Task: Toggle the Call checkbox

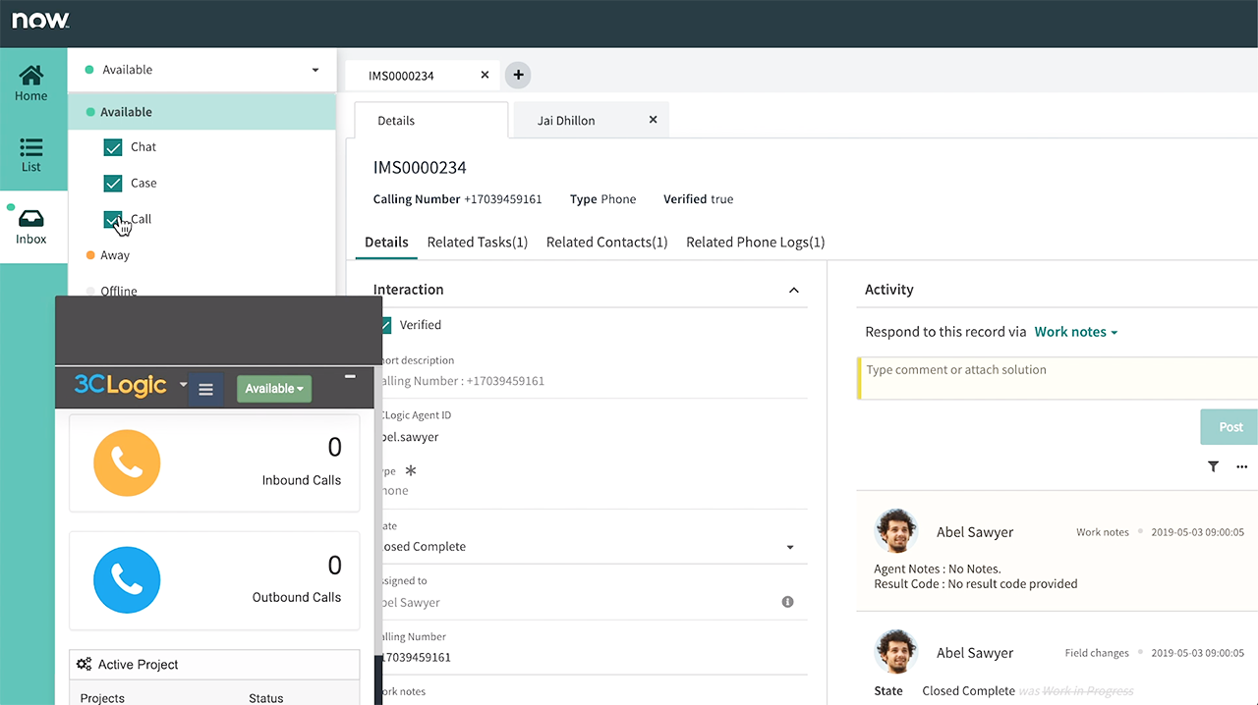Action: pos(112,220)
